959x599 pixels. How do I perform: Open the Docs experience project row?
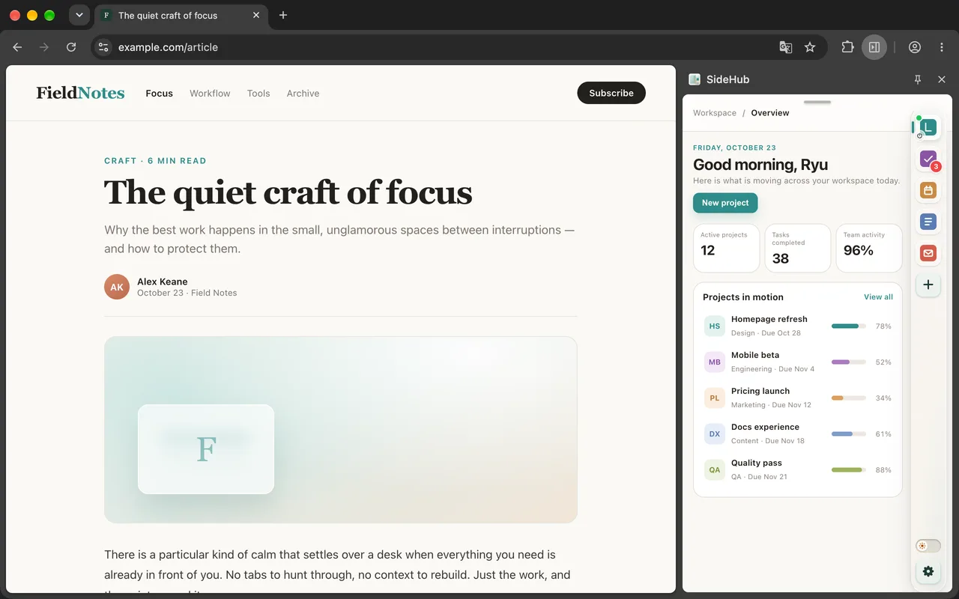point(798,434)
